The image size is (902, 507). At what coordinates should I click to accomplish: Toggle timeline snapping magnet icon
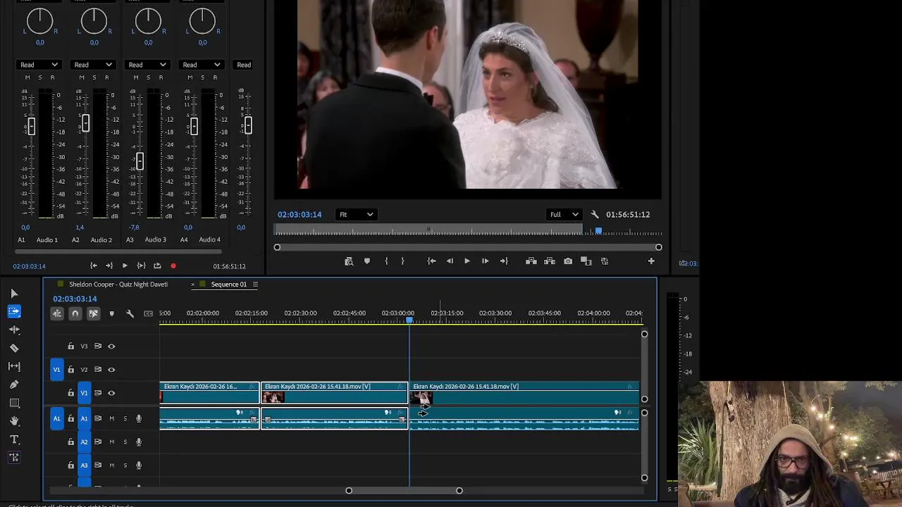tap(75, 313)
